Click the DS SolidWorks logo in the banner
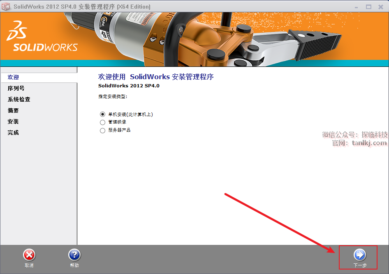The image size is (389, 274). click(x=42, y=37)
